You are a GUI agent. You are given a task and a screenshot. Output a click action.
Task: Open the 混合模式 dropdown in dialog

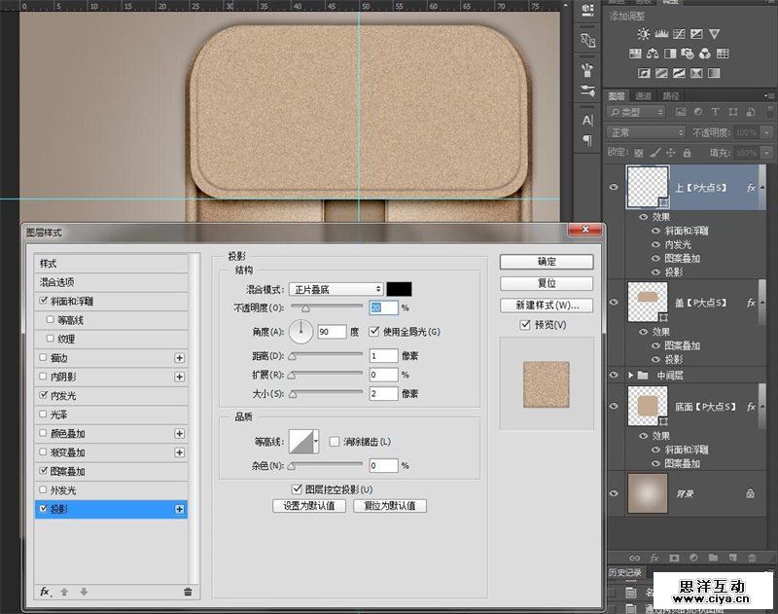tap(336, 289)
